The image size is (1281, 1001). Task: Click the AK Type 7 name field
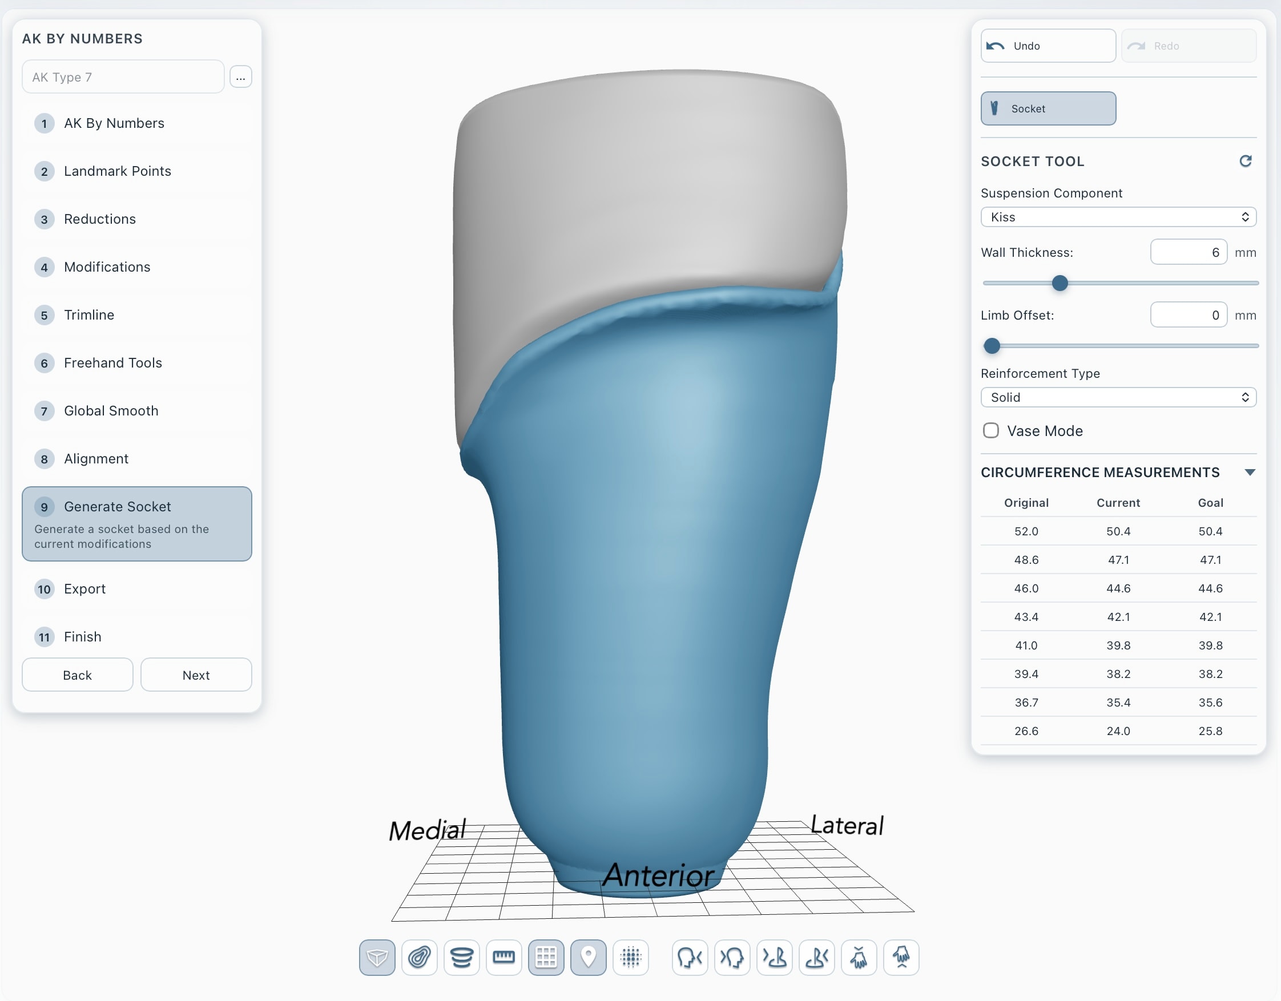[123, 77]
